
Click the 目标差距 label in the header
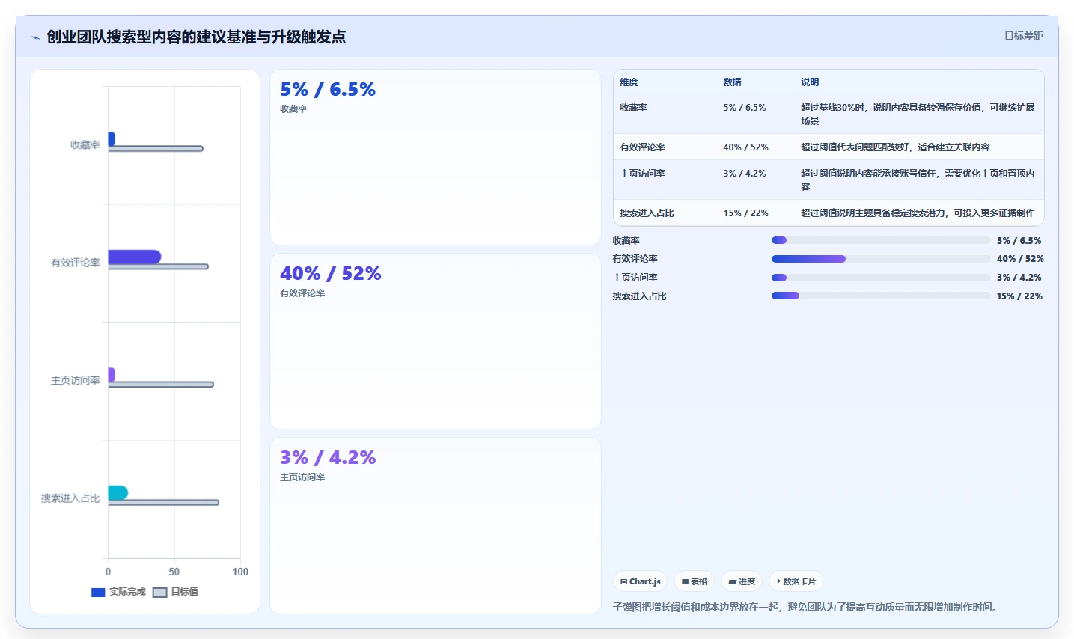click(1023, 36)
